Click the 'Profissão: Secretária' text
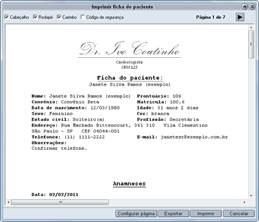Screen dimensions: 259x222 168,119
